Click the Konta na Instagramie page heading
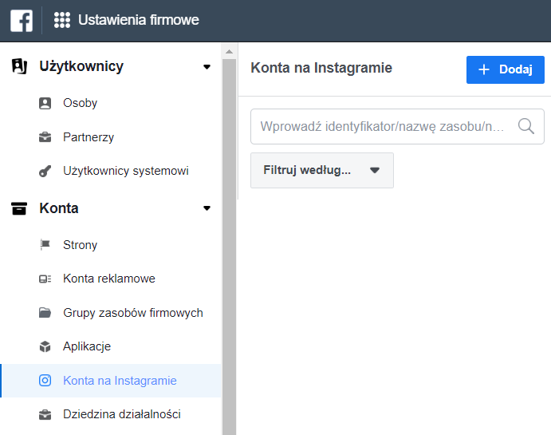Viewport: 551px width, 435px height. 321,68
